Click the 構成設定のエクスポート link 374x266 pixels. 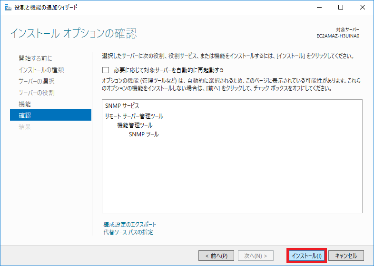point(130,224)
